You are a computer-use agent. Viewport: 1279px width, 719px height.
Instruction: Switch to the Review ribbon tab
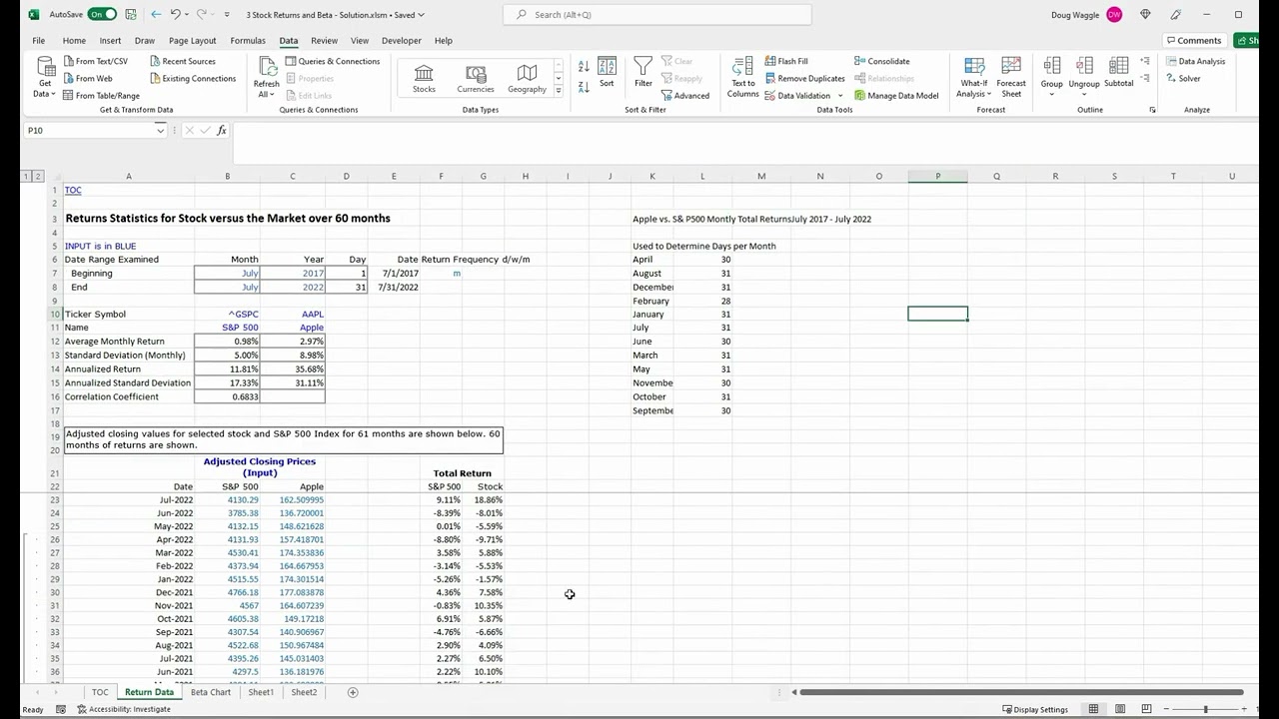[324, 40]
